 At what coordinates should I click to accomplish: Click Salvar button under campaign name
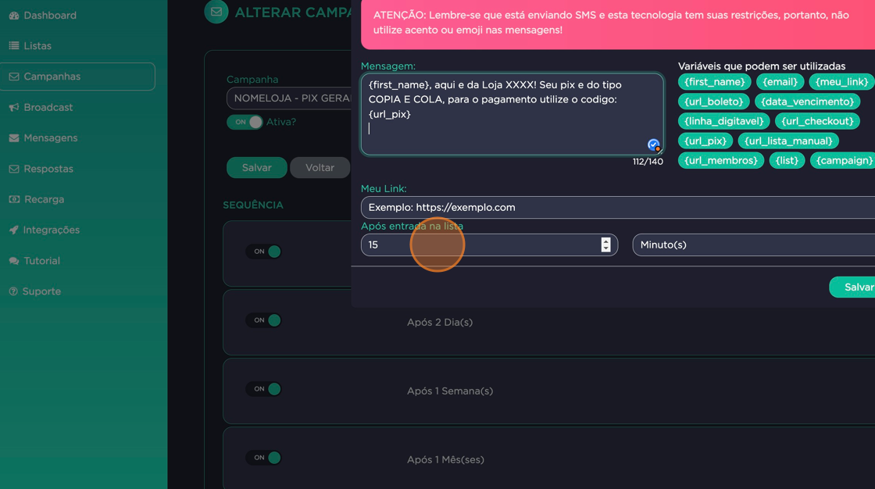pyautogui.click(x=257, y=167)
